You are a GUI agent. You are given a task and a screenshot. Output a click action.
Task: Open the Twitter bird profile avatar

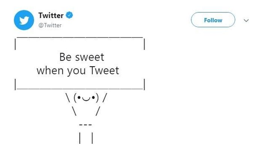click(x=24, y=20)
